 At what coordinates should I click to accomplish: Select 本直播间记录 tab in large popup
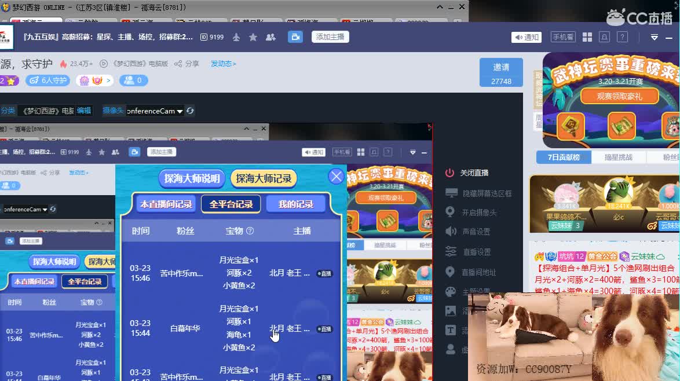click(166, 204)
